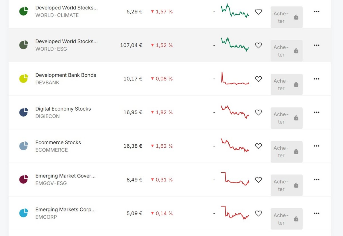Click the WORLD-ESG dark pie chart icon
343x236 pixels.
[24, 45]
